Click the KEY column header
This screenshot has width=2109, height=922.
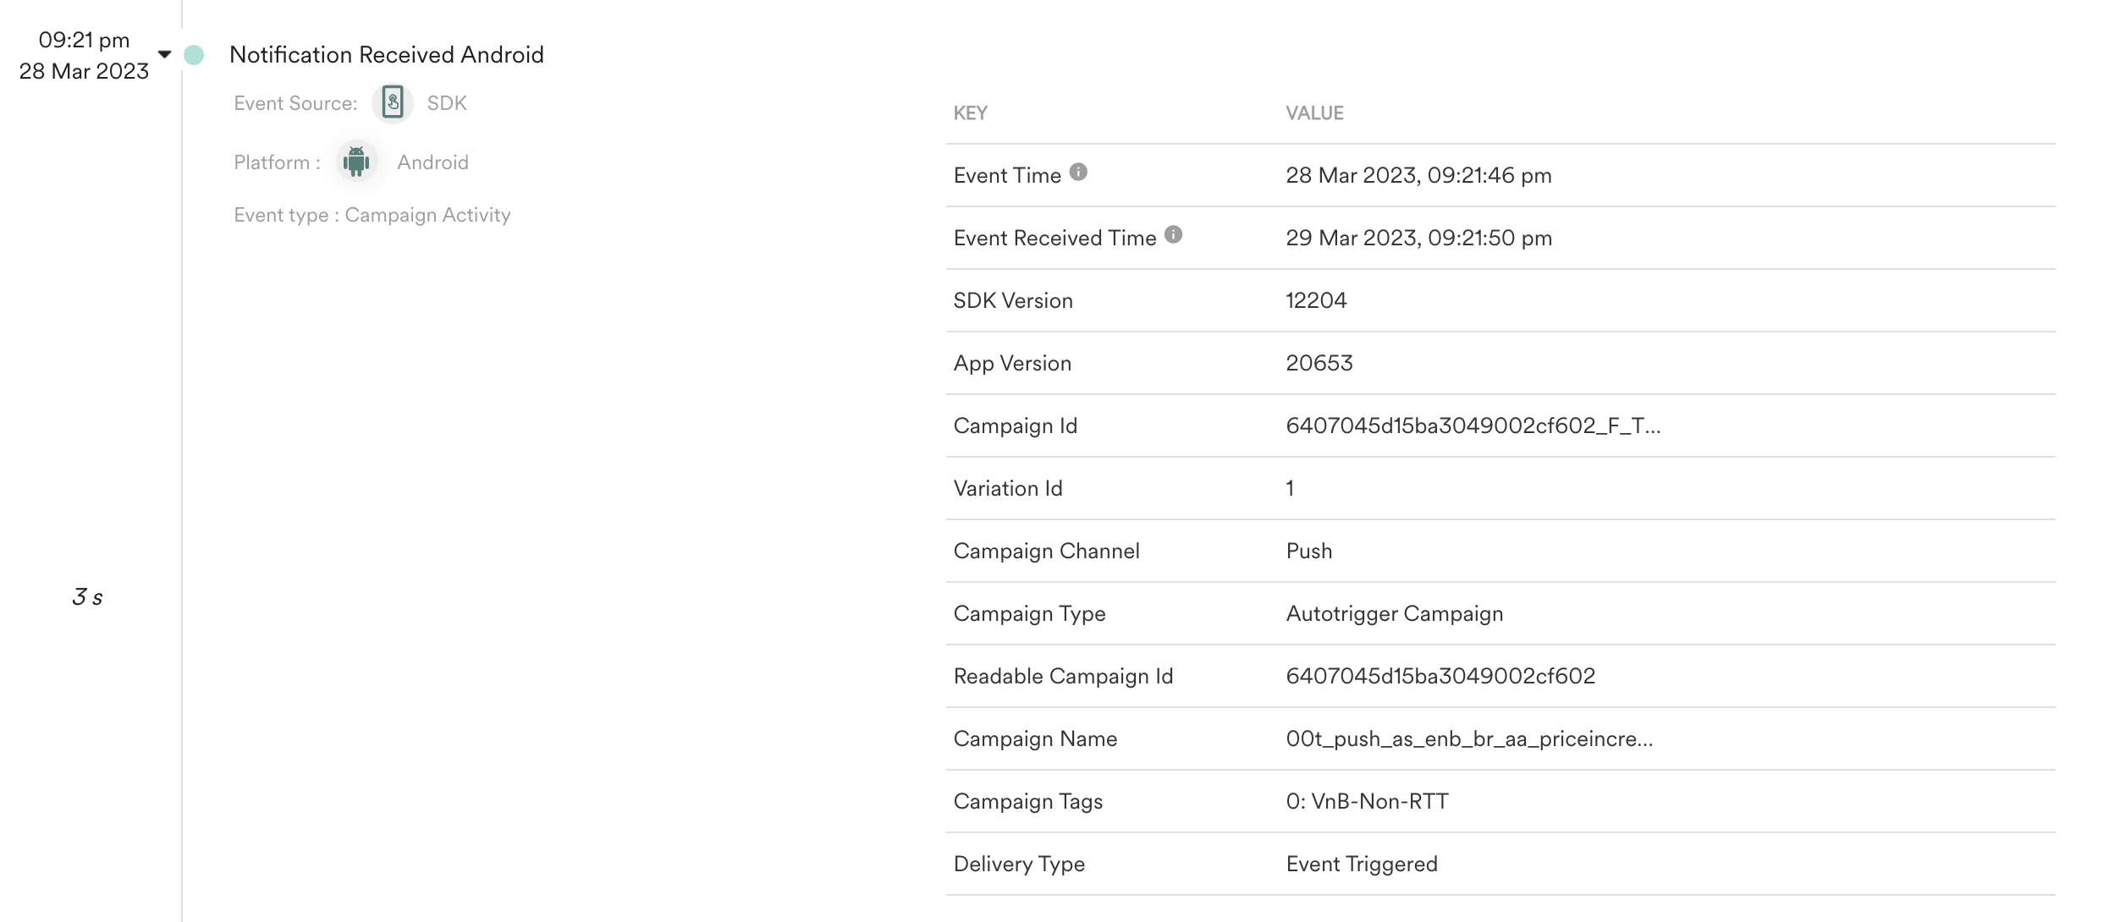(x=970, y=113)
